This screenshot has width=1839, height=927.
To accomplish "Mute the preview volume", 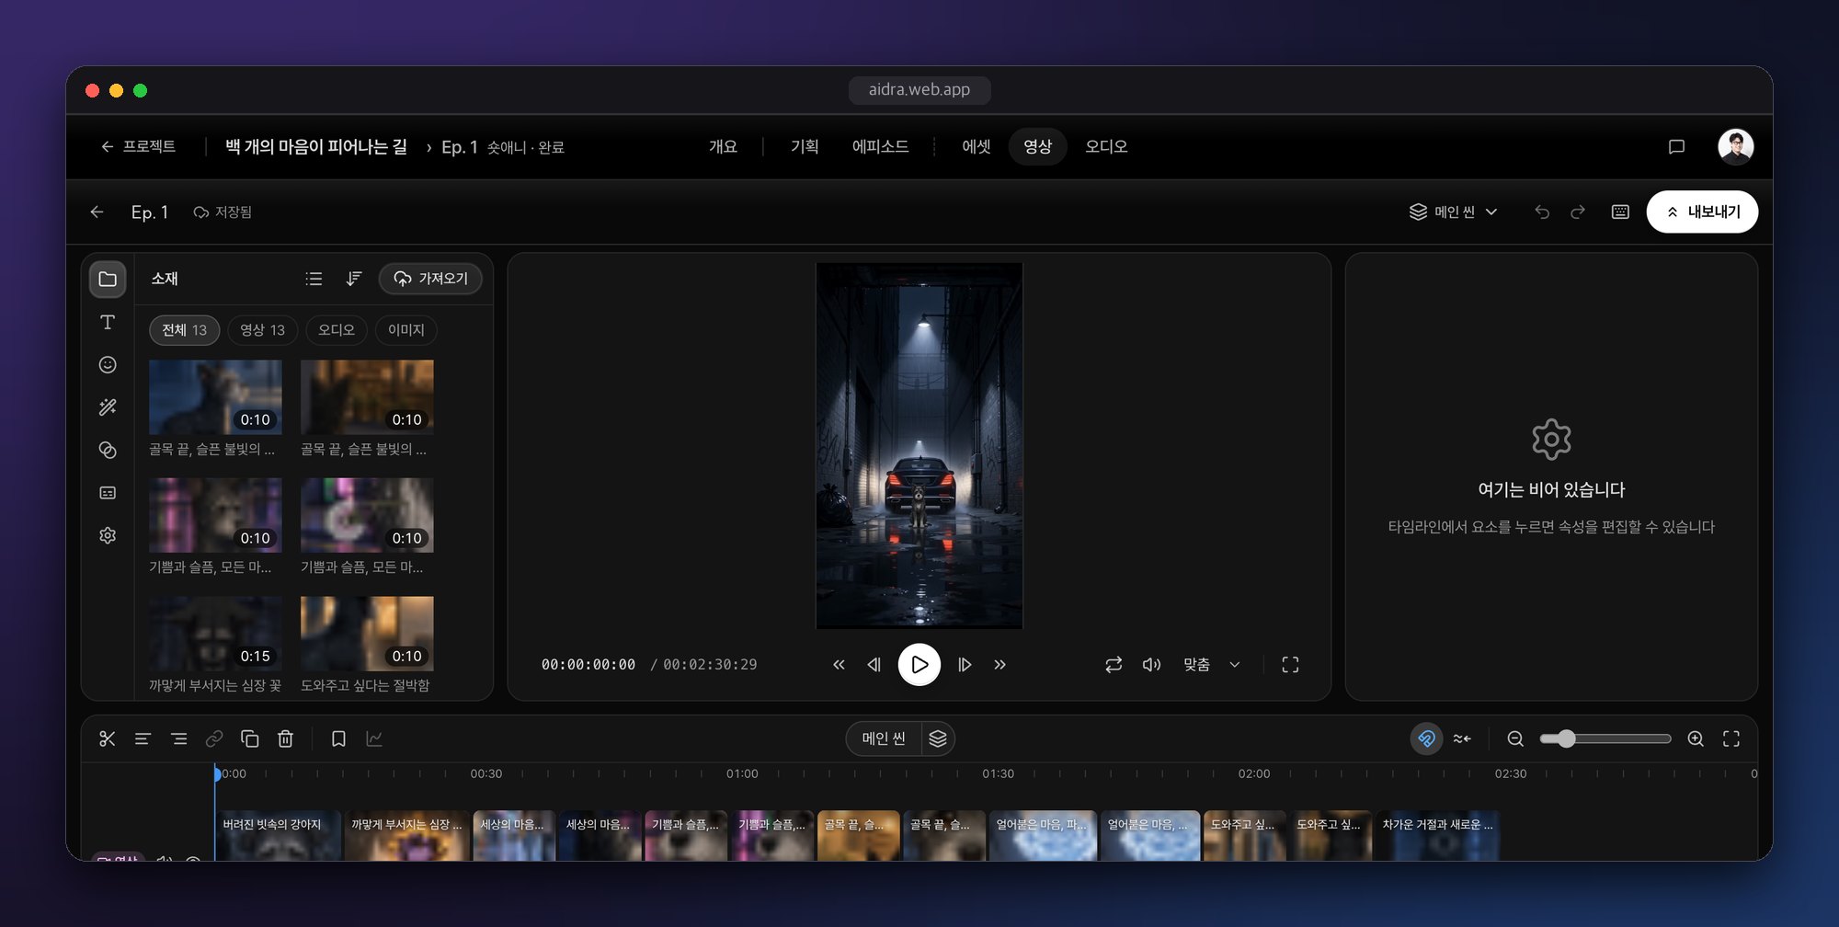I will click(1151, 665).
